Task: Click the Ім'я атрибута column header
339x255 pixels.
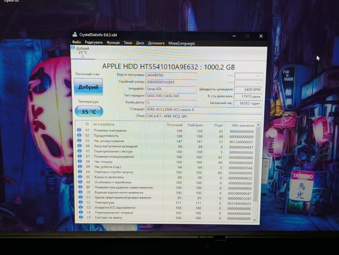Action: (104, 125)
